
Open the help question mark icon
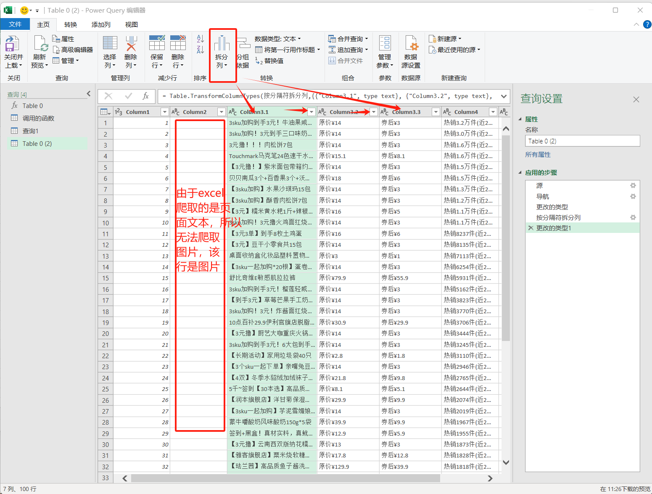pos(647,24)
